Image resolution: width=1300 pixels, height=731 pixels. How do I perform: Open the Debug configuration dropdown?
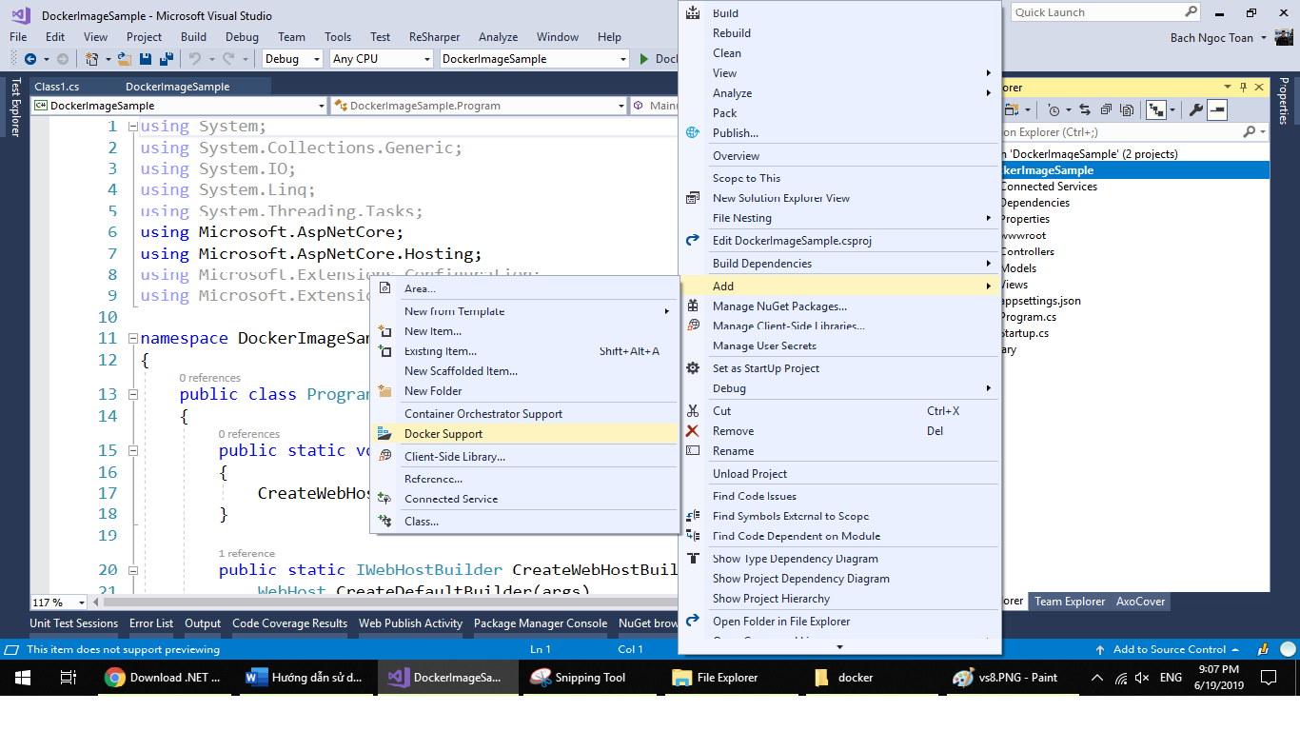pos(293,59)
